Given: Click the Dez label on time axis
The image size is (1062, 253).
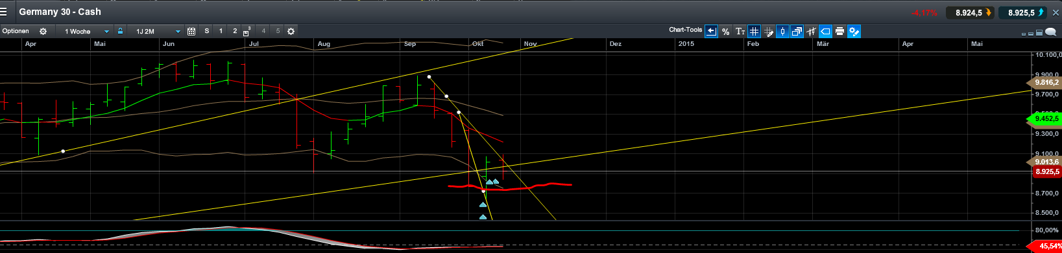Looking at the screenshot, I should (616, 44).
